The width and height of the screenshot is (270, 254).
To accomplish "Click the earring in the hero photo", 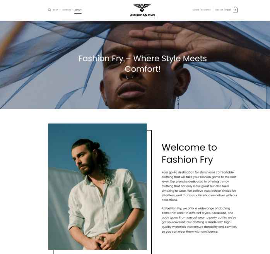I will (178, 102).
